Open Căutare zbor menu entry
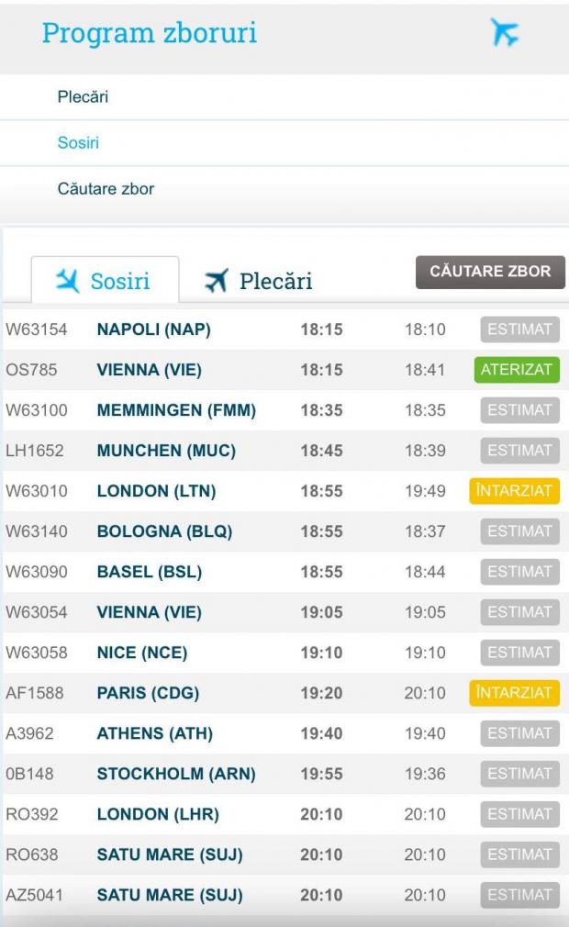Image resolution: width=569 pixels, height=927 pixels. point(106,189)
